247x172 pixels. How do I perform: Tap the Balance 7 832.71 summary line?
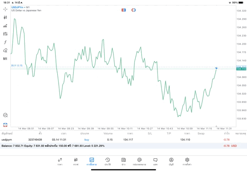click(x=53, y=146)
